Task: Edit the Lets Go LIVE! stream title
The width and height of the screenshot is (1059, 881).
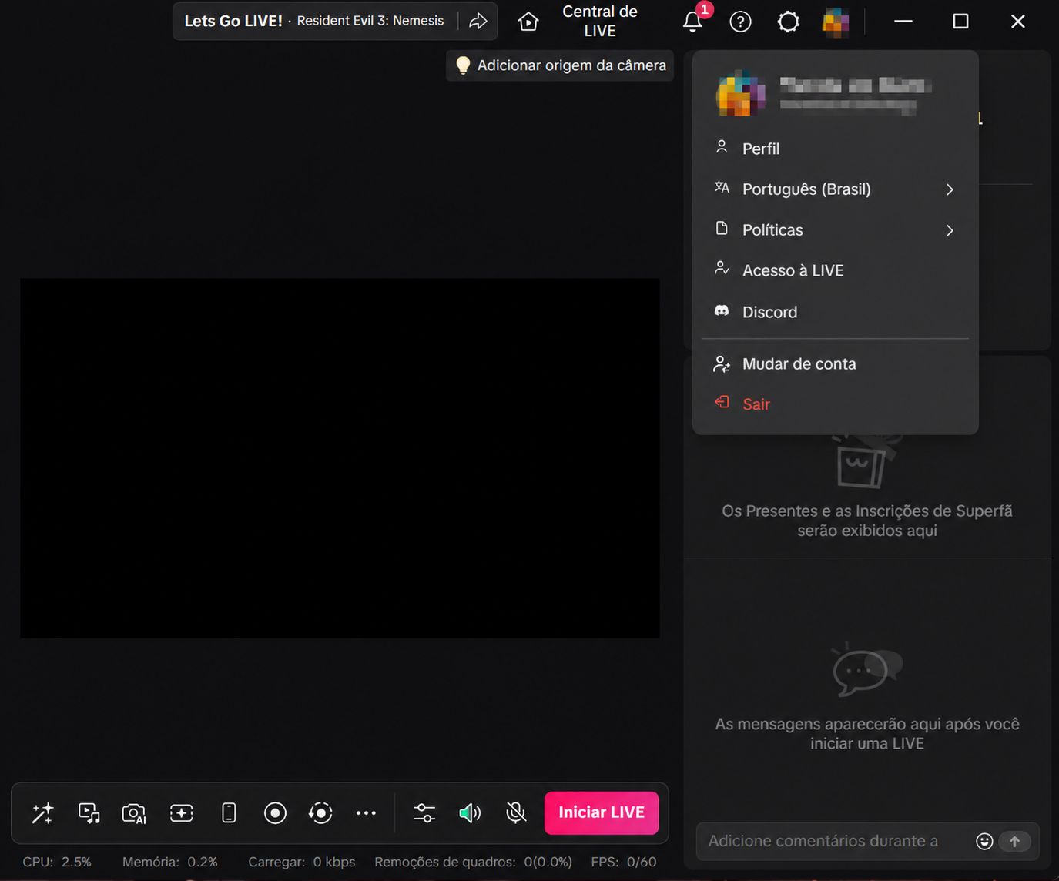Action: 233,21
